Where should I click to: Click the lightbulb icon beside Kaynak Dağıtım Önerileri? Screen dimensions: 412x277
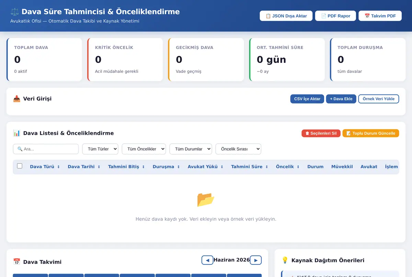point(285,260)
